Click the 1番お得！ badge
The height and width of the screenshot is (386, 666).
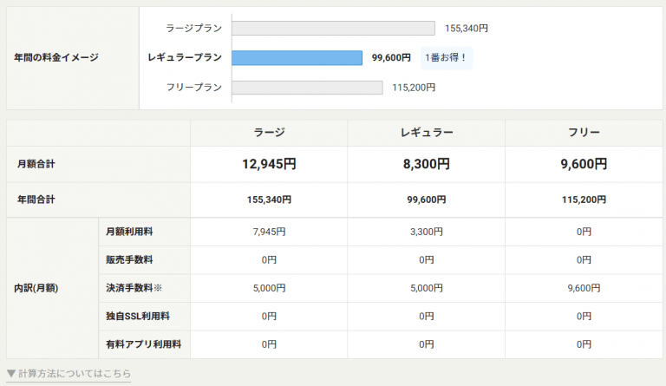(446, 58)
